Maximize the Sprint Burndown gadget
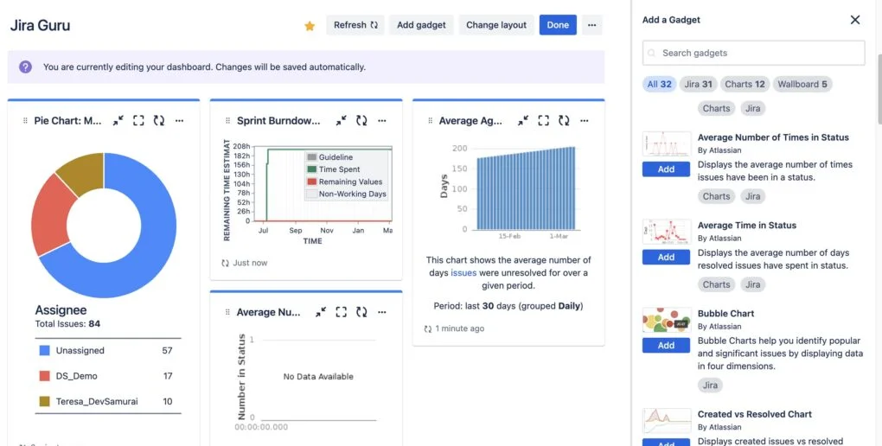Screen dimensions: 882x446 [341, 121]
